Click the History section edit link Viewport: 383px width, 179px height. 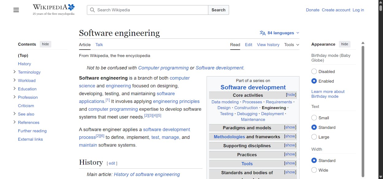[112, 163]
